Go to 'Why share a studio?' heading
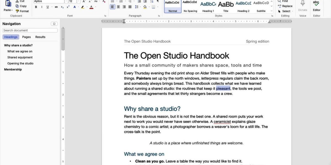The width and height of the screenshot is (331, 165). tap(18, 45)
